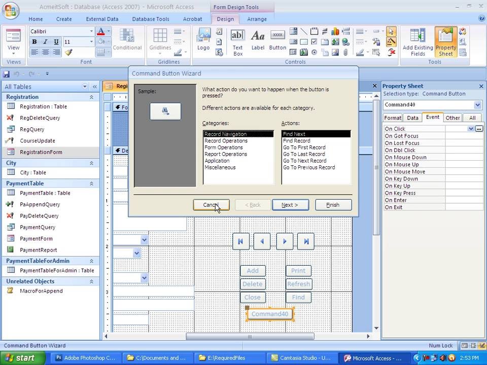The height and width of the screenshot is (365, 487).
Task: Click the horizontal scrollbar thumb of the form
Action: click(x=250, y=336)
